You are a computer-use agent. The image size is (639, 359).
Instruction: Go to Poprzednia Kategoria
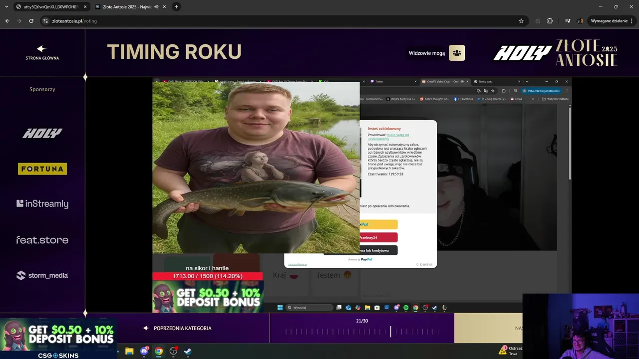coord(178,328)
